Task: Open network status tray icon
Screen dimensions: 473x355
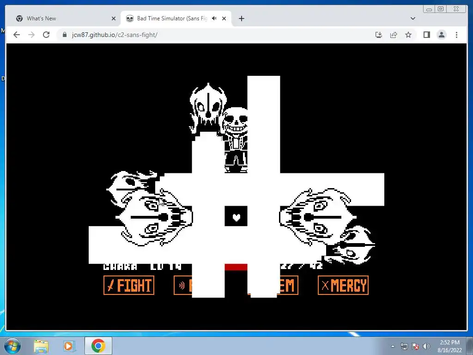Action: point(404,346)
